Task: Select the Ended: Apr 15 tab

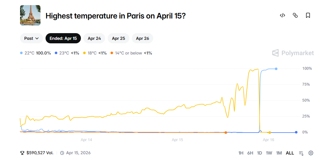Action: pos(63,38)
